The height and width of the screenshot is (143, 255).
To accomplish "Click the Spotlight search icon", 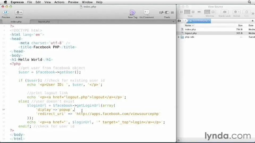I will [x=249, y=2].
